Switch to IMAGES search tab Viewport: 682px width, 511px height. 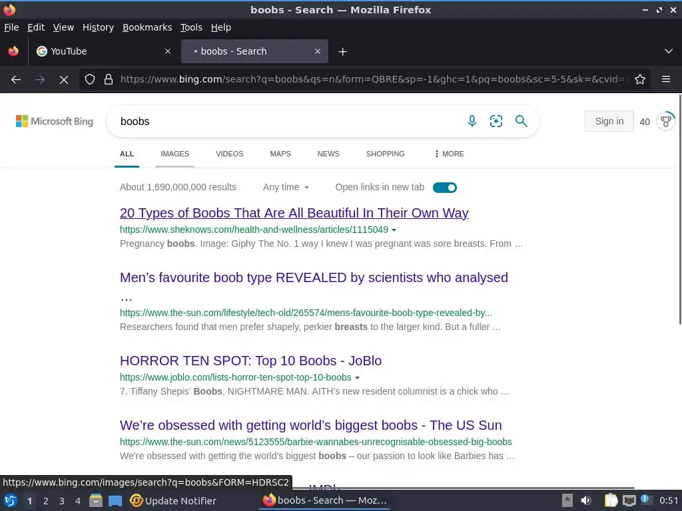[x=175, y=154]
